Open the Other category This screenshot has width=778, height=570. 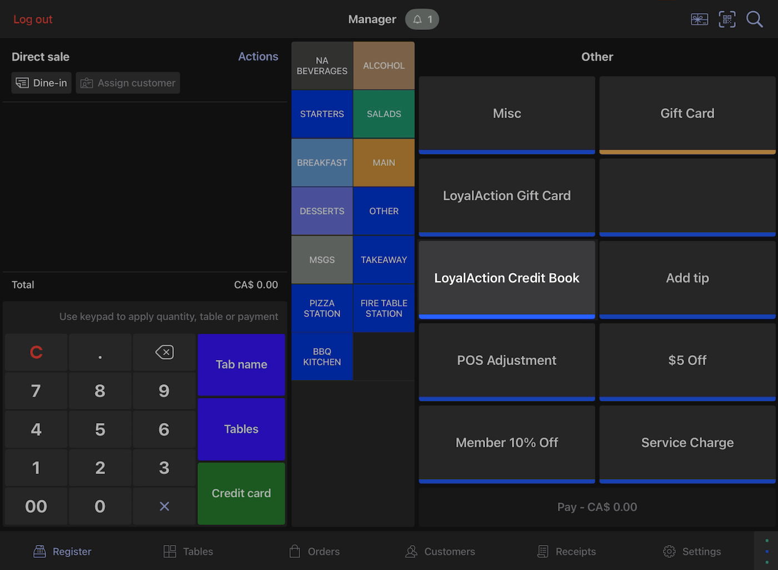tap(384, 211)
